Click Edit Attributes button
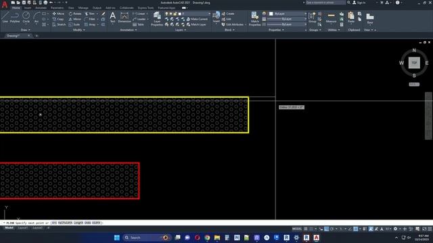 [x=233, y=24]
